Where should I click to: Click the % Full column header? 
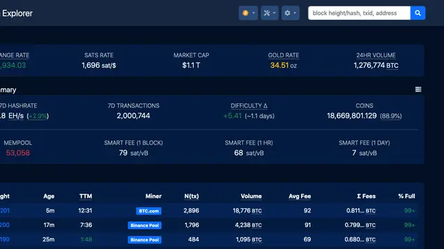(x=407, y=196)
